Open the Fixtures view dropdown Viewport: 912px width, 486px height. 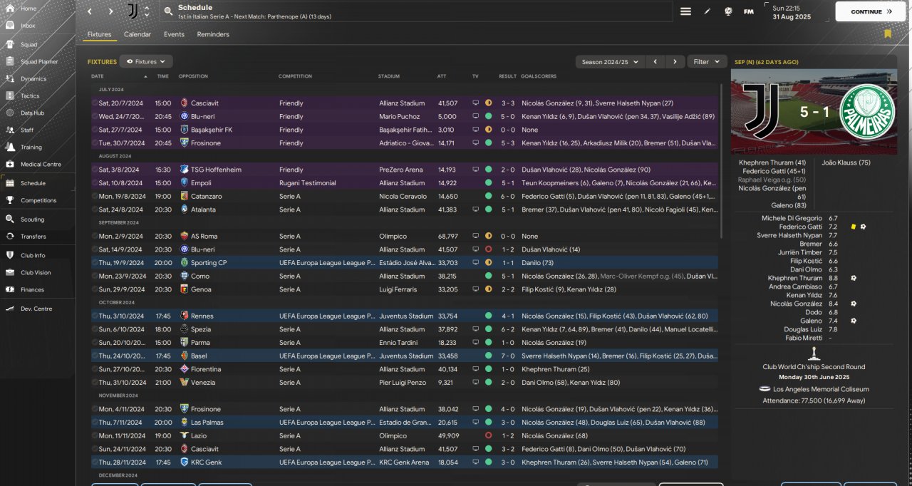pos(146,62)
